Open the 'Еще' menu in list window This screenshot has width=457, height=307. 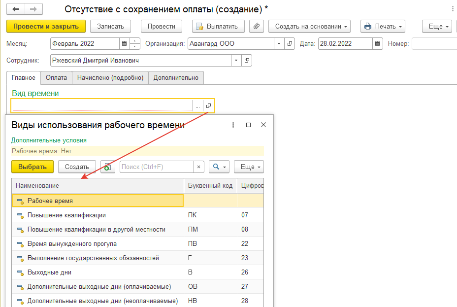click(249, 167)
